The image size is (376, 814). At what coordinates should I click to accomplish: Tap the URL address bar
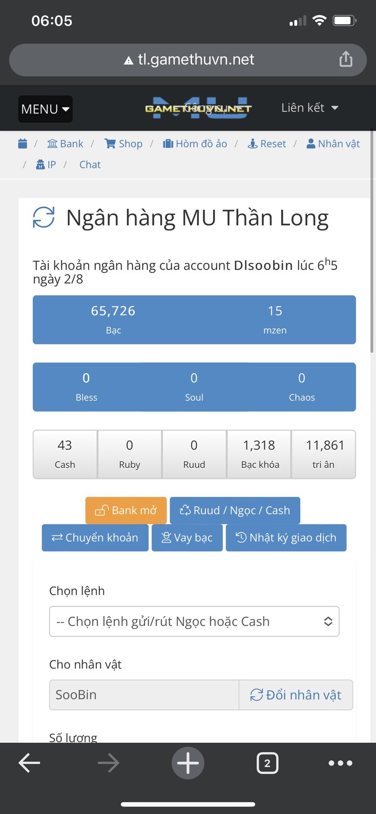coord(188,60)
